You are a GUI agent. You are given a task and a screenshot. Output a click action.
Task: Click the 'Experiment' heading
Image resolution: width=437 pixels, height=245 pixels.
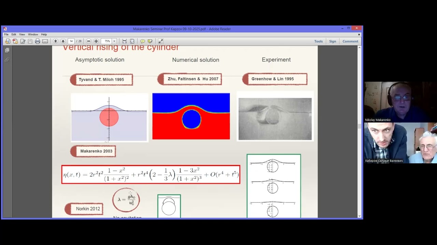click(276, 60)
